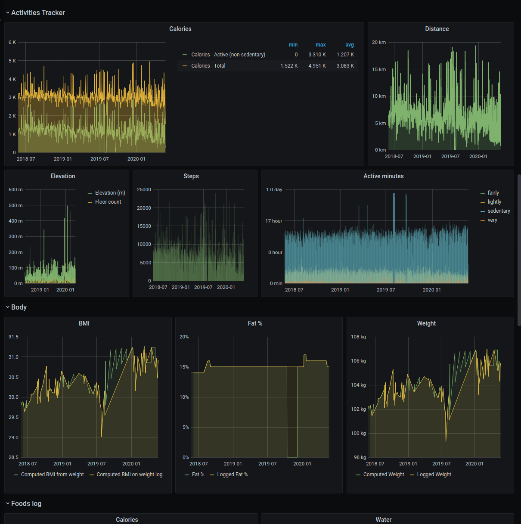Open the Weight panel title menu
The width and height of the screenshot is (521, 524).
point(427,323)
